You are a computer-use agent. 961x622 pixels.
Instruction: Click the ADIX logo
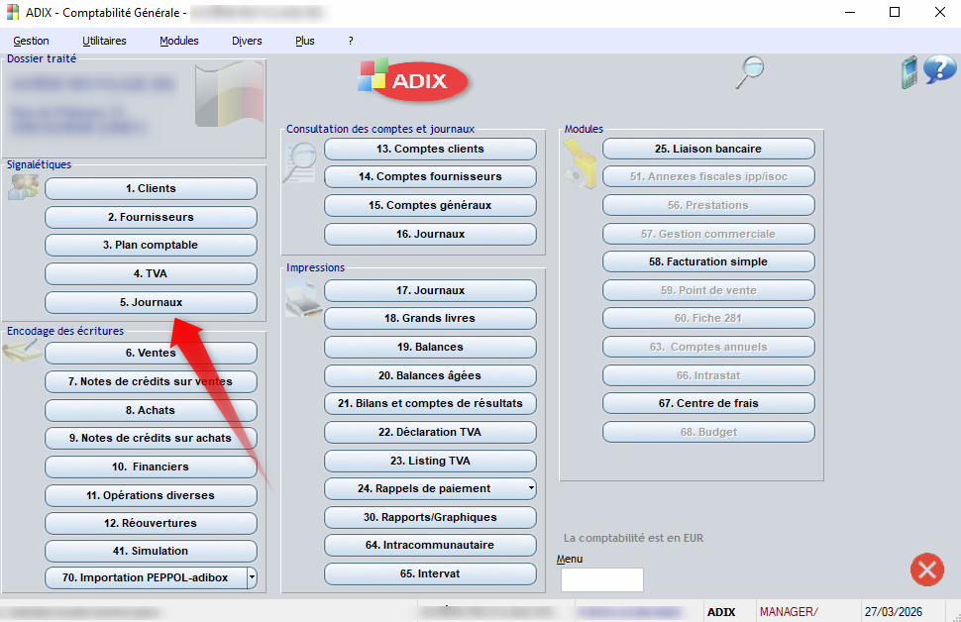[x=414, y=80]
